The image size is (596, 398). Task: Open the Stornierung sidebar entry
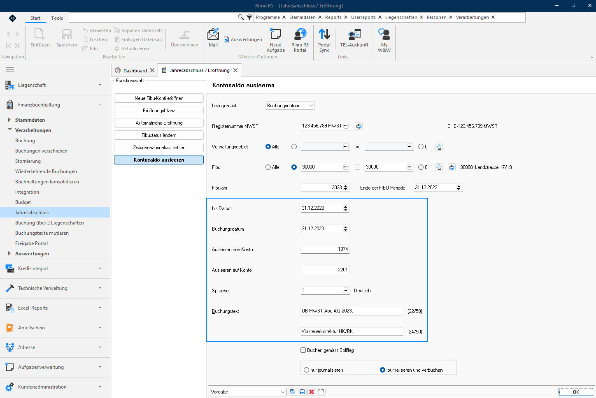[x=28, y=161]
